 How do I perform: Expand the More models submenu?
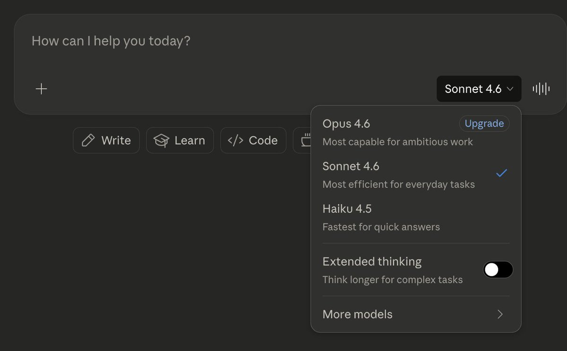point(358,314)
